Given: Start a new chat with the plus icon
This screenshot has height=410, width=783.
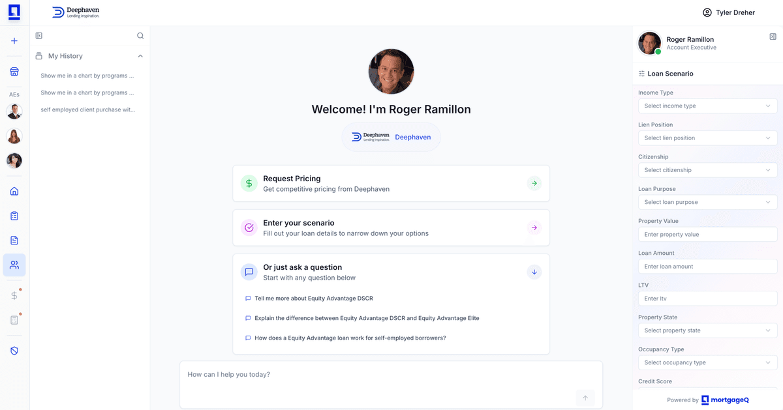Looking at the screenshot, I should tap(14, 40).
